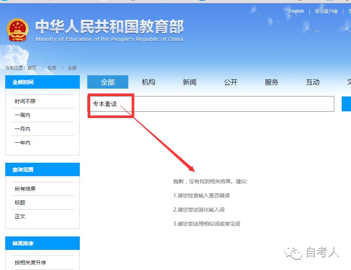351x270 pixels.
Task: Switch to the 新闻 tab
Action: coord(189,82)
